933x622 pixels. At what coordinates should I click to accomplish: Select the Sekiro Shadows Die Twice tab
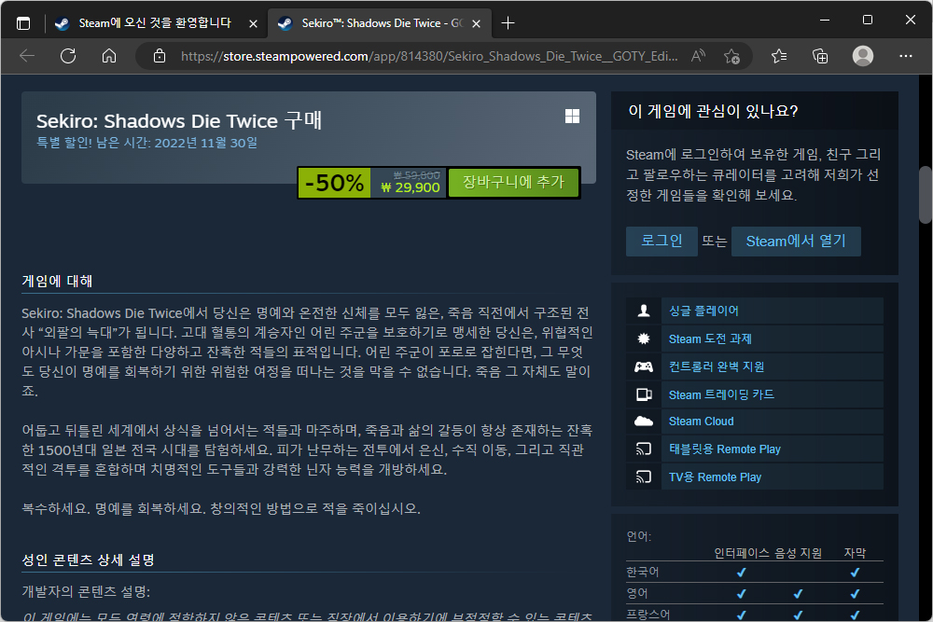pos(379,23)
